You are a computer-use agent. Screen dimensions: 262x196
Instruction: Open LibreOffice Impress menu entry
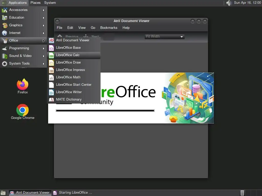click(x=74, y=70)
